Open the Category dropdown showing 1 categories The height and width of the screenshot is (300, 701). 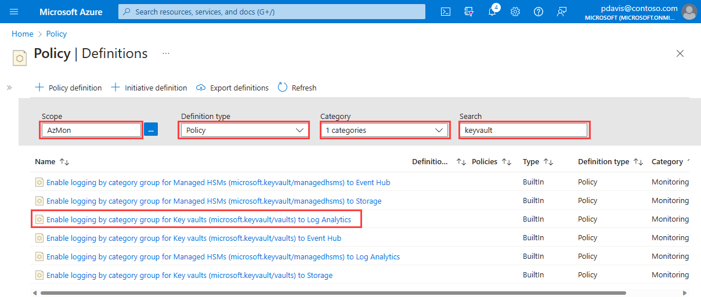[x=384, y=131]
